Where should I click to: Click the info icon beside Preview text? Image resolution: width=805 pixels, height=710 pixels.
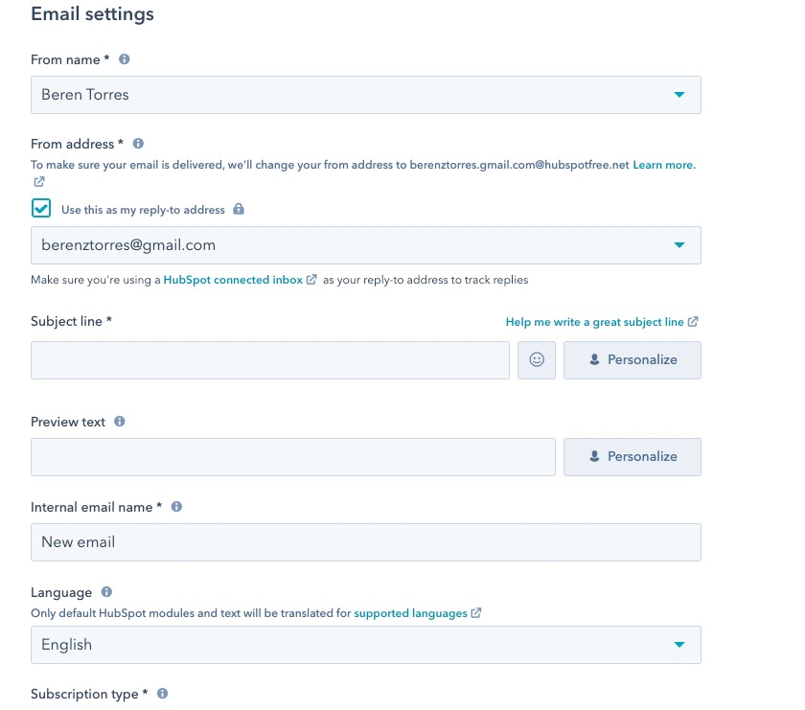pyautogui.click(x=120, y=422)
